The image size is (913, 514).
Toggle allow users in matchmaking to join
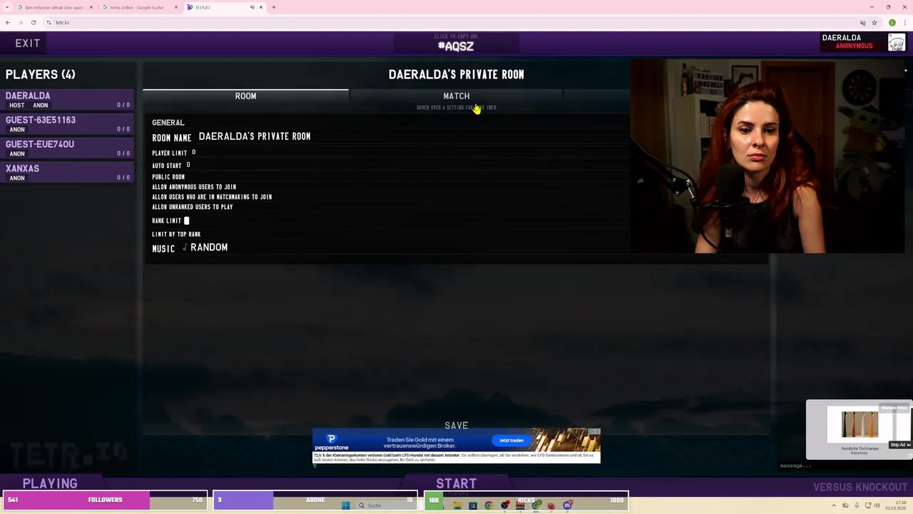pyautogui.click(x=212, y=197)
